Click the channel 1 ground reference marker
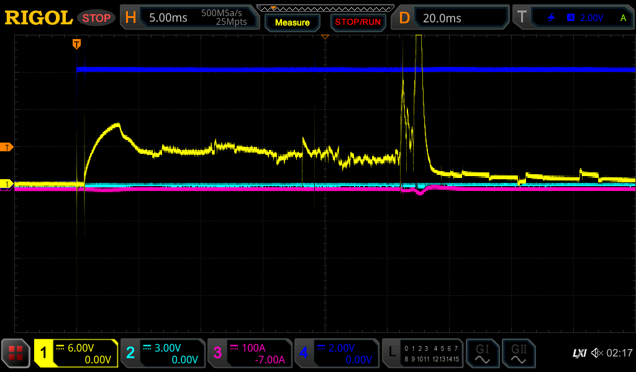 (x=7, y=184)
